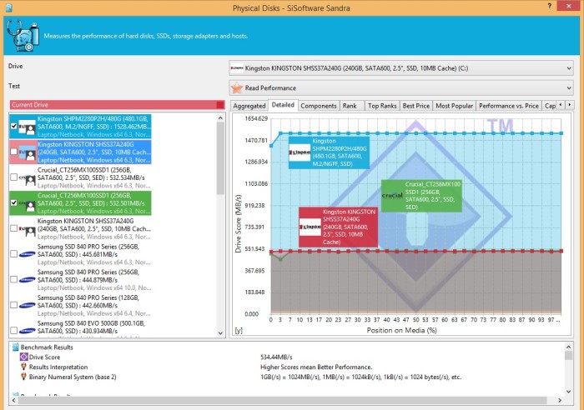Open the Components tab
The image size is (584, 410).
[319, 106]
